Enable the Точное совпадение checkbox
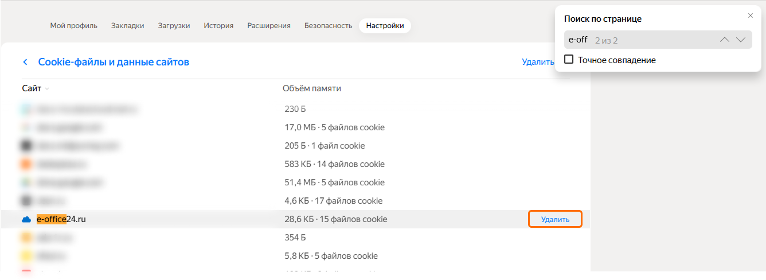This screenshot has height=280, width=766. [569, 59]
